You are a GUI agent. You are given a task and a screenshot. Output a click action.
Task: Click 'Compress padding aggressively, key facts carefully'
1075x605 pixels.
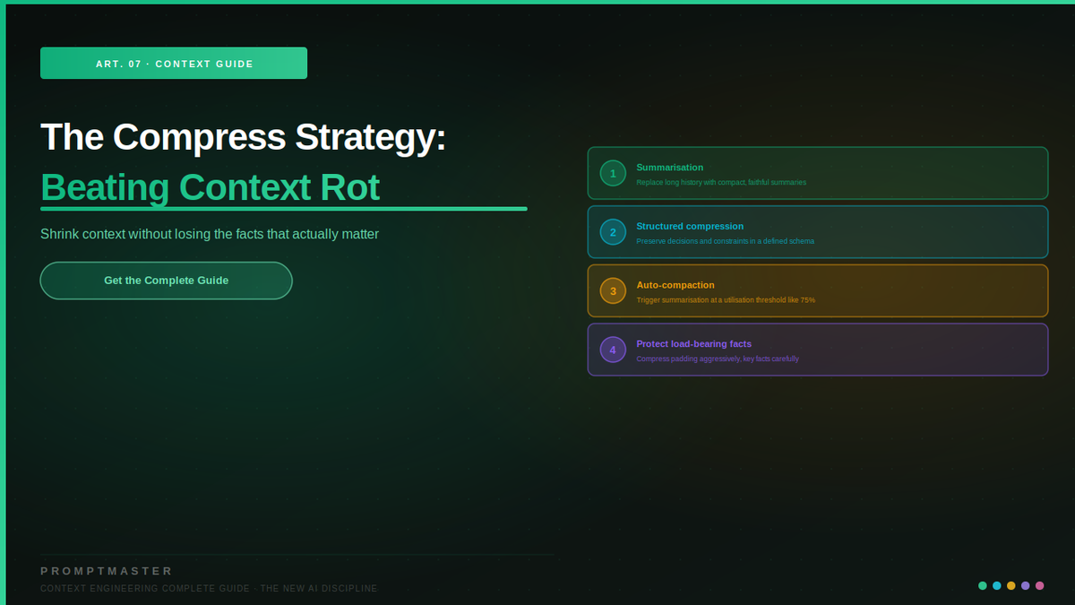717,359
